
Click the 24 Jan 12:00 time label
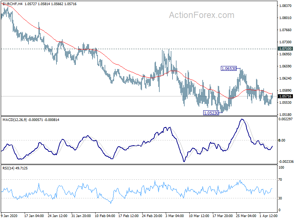pos(58,216)
